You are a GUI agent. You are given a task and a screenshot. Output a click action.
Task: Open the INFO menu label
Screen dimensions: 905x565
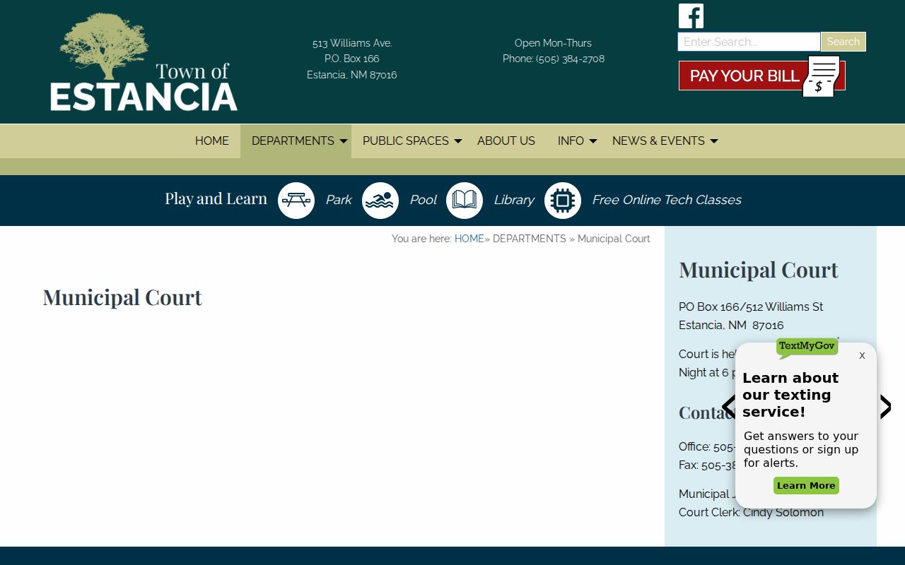click(571, 141)
